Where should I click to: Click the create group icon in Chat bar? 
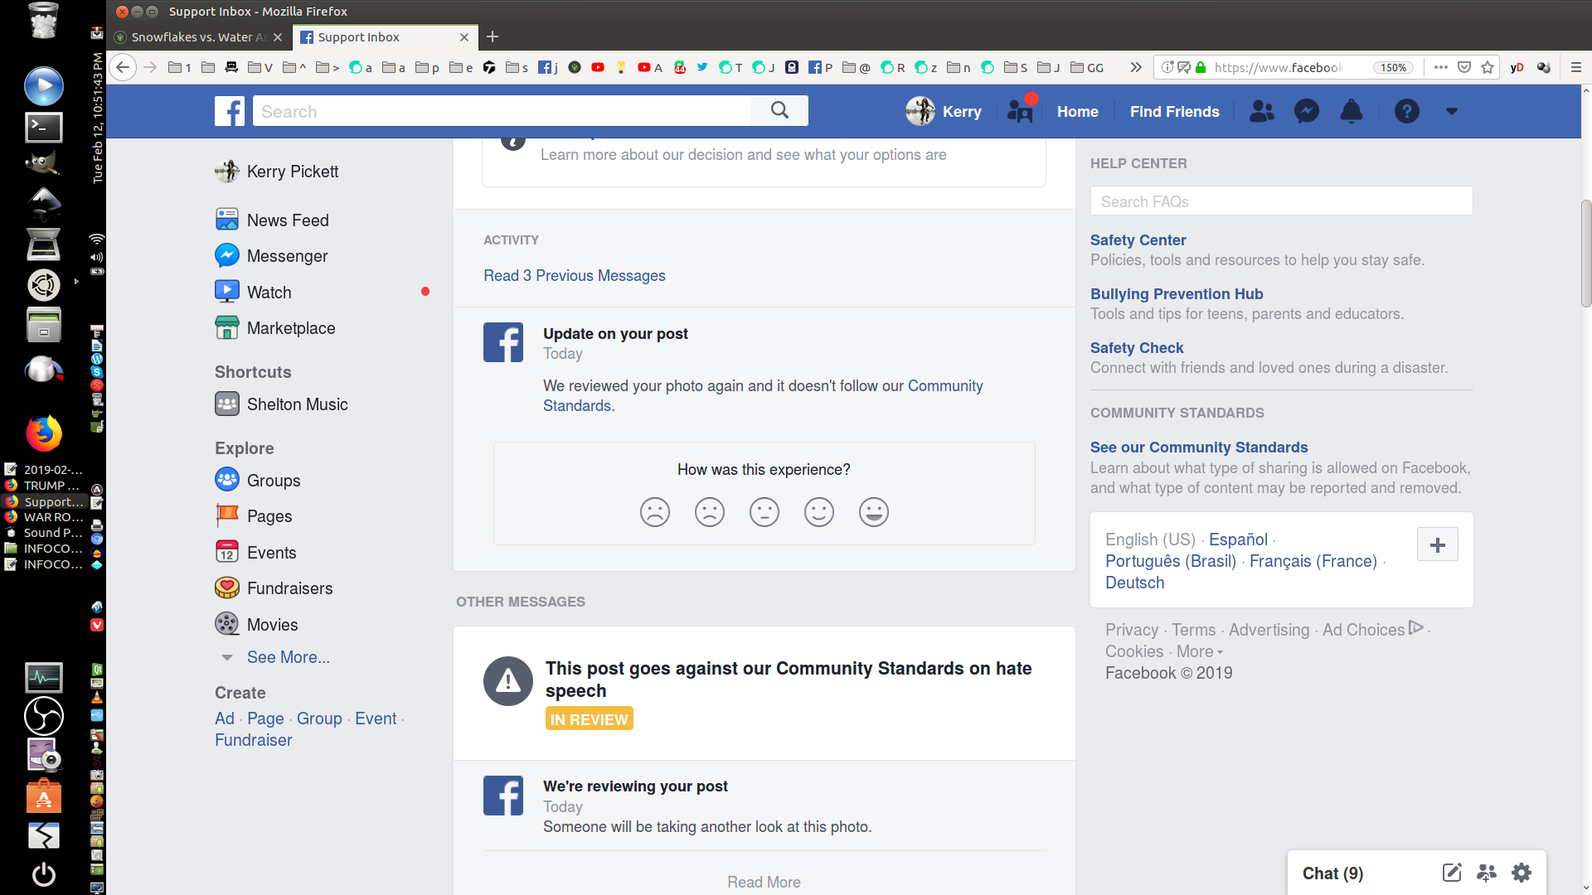pos(1487,873)
